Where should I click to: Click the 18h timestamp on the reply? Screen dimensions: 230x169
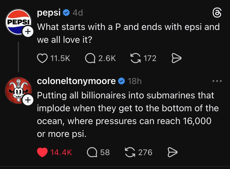(134, 81)
